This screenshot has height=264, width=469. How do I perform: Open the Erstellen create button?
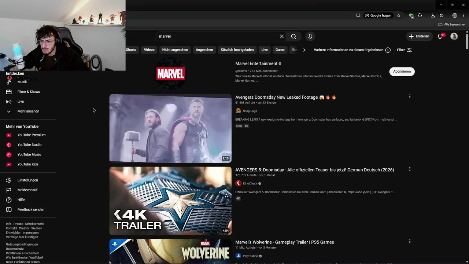419,36
